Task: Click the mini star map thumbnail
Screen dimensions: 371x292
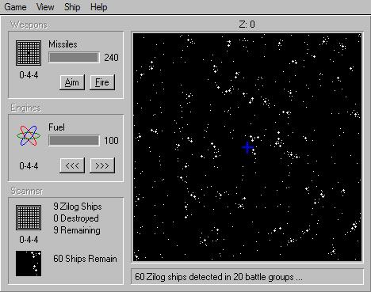Action: 29,264
